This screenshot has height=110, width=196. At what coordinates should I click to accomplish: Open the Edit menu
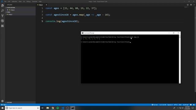click(9, 2)
